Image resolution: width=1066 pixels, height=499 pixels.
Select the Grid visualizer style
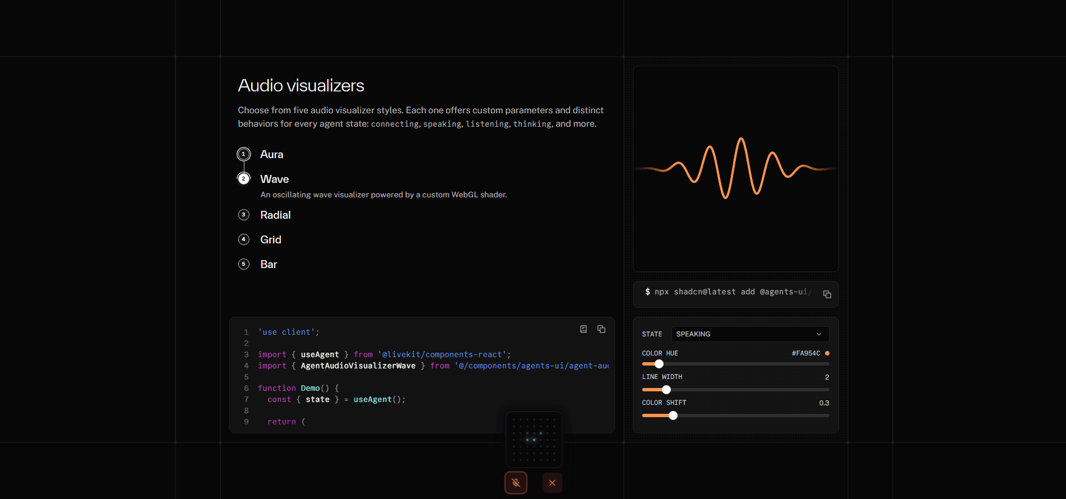[271, 239]
